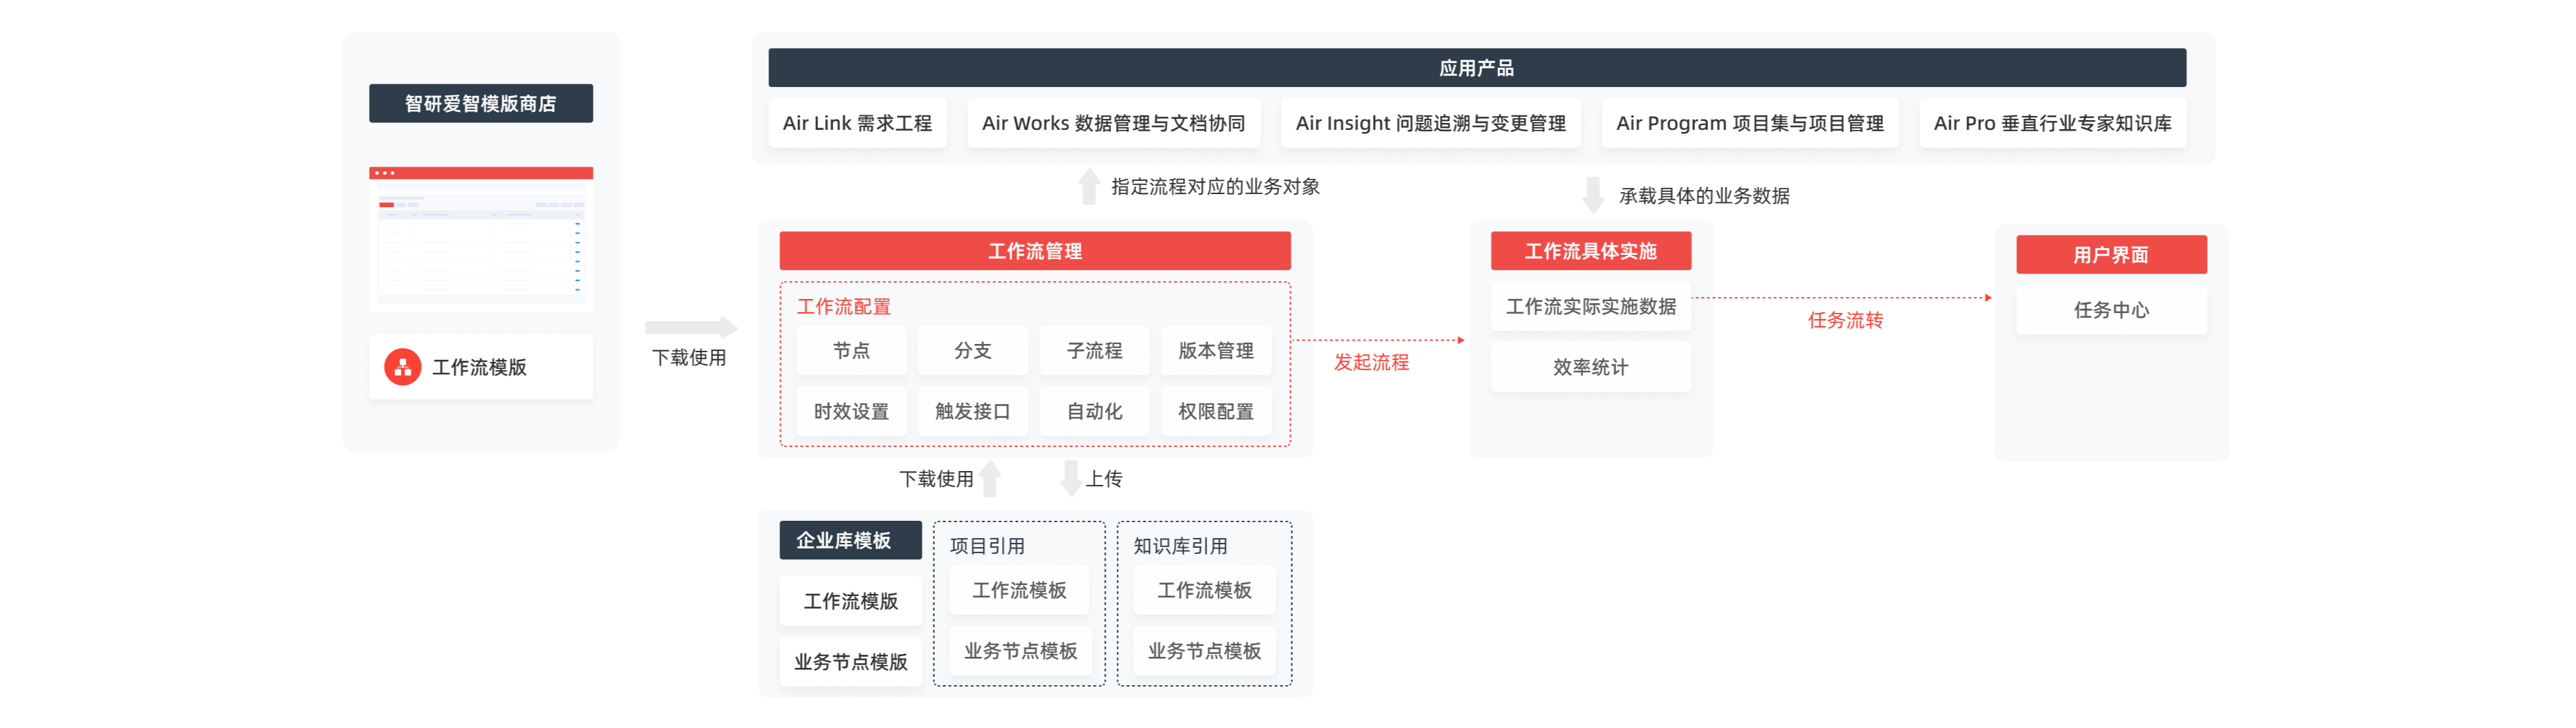Viewport: 2576px width, 728px height.
Task: Click the 知识库引用 section label
Action: [1180, 546]
